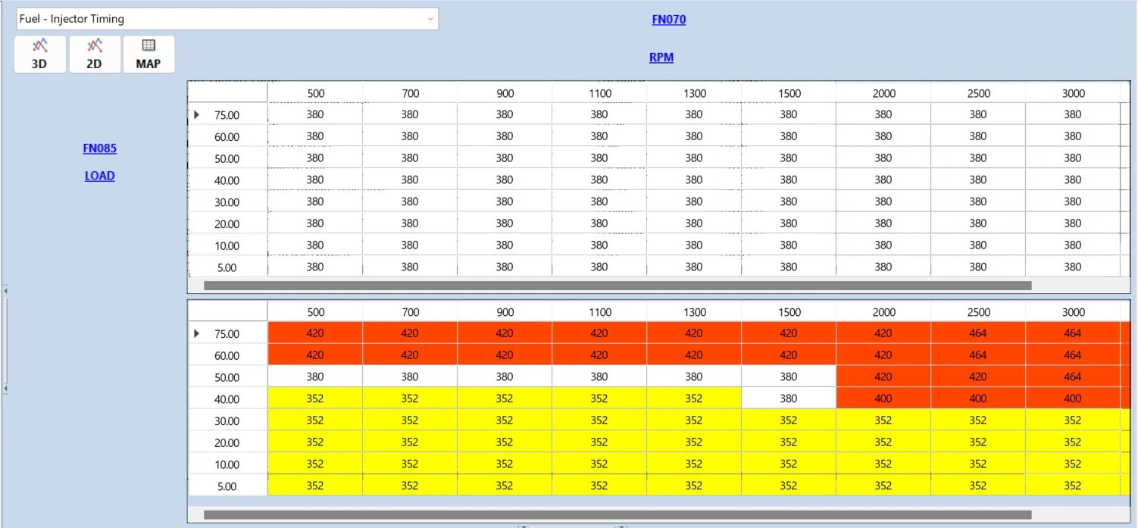Image resolution: width=1138 pixels, height=528 pixels.
Task: Select the 352 cell at 40.00 load, 700 RPM
Action: click(x=410, y=398)
